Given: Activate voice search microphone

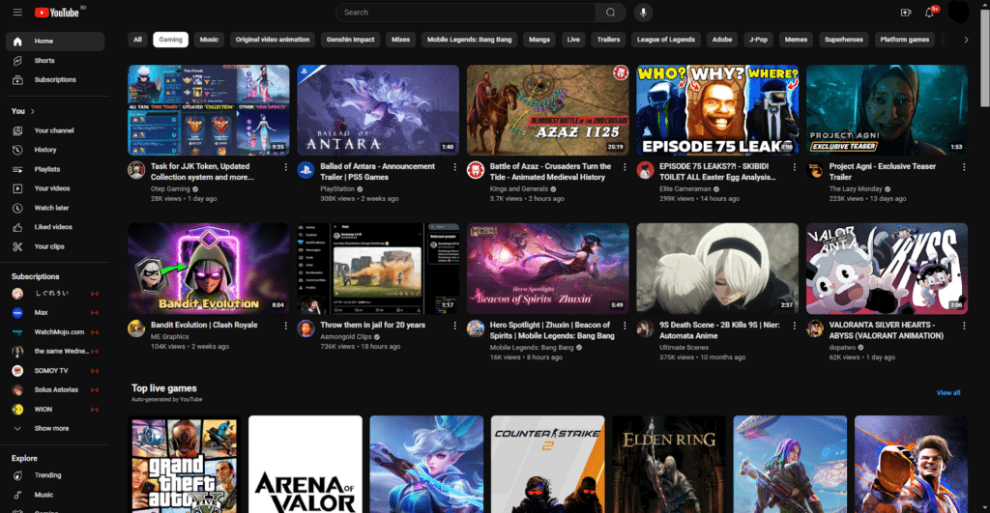Looking at the screenshot, I should pos(643,12).
